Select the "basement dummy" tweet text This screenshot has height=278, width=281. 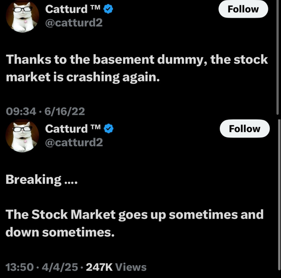136,68
